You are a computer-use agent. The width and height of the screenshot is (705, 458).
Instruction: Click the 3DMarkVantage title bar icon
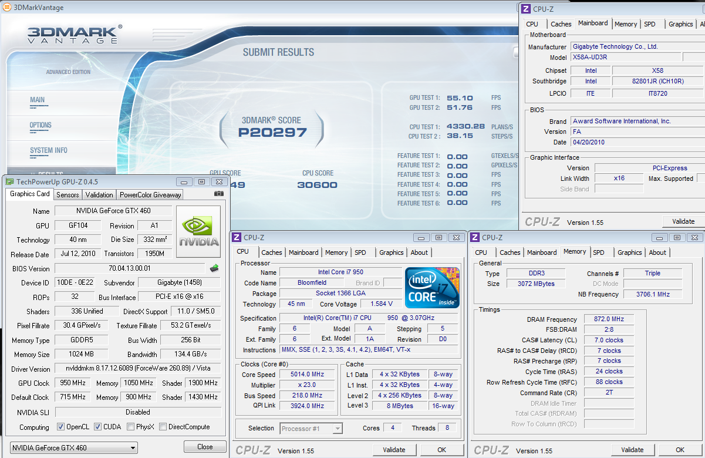(7, 8)
